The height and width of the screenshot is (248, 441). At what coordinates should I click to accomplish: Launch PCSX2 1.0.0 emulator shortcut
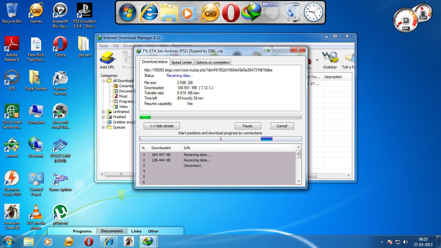[60, 150]
